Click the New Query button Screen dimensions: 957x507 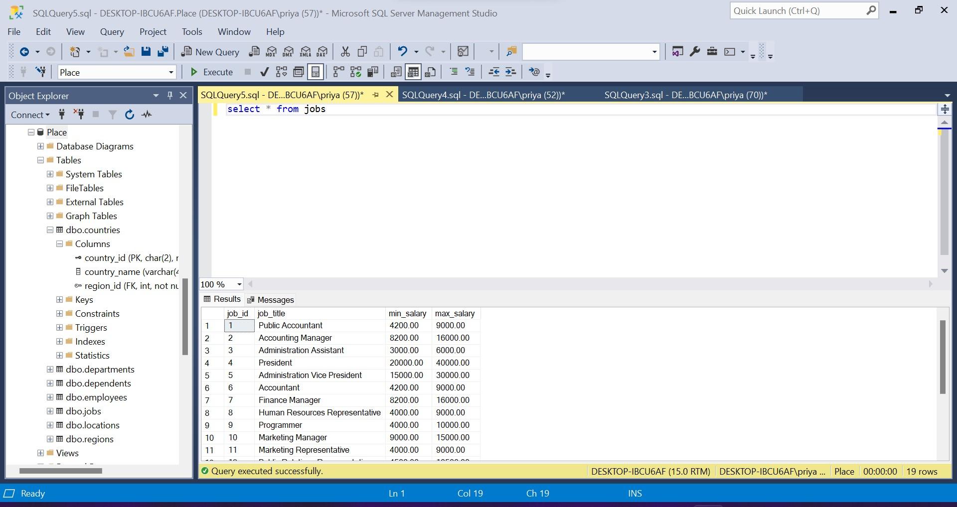[210, 52]
